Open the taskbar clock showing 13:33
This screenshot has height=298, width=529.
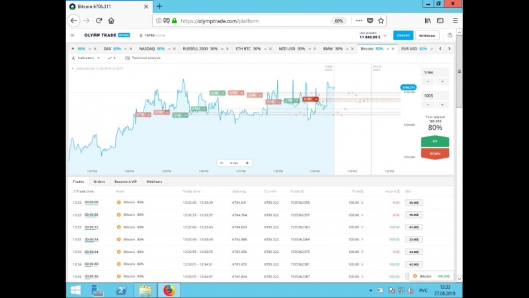coord(445,290)
